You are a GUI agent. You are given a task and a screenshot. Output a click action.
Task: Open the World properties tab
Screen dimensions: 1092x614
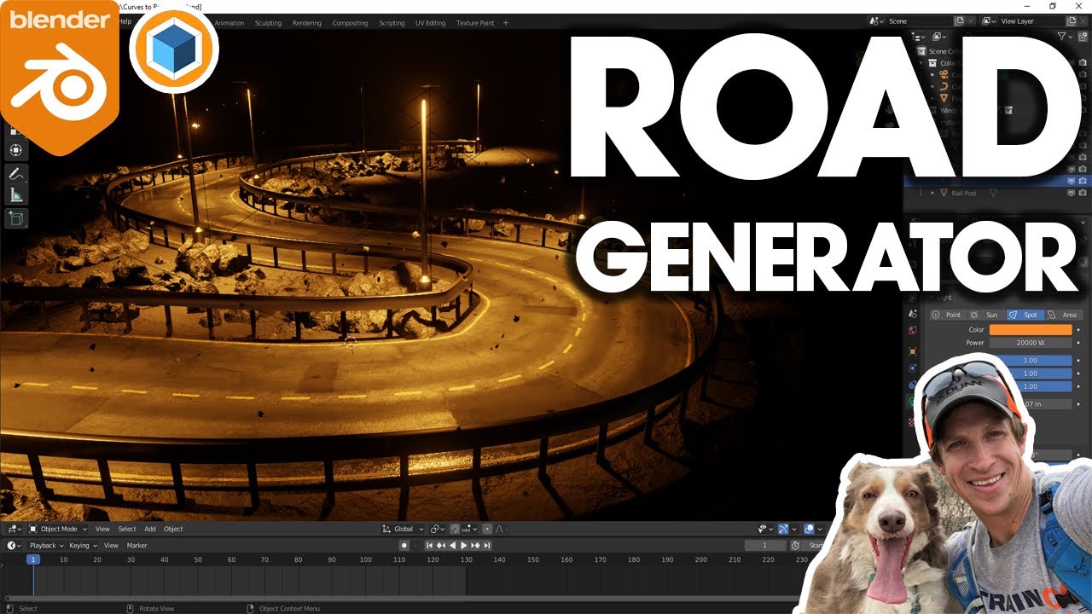click(912, 330)
